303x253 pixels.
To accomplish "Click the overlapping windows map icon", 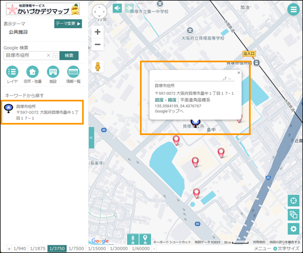I will (293, 215).
